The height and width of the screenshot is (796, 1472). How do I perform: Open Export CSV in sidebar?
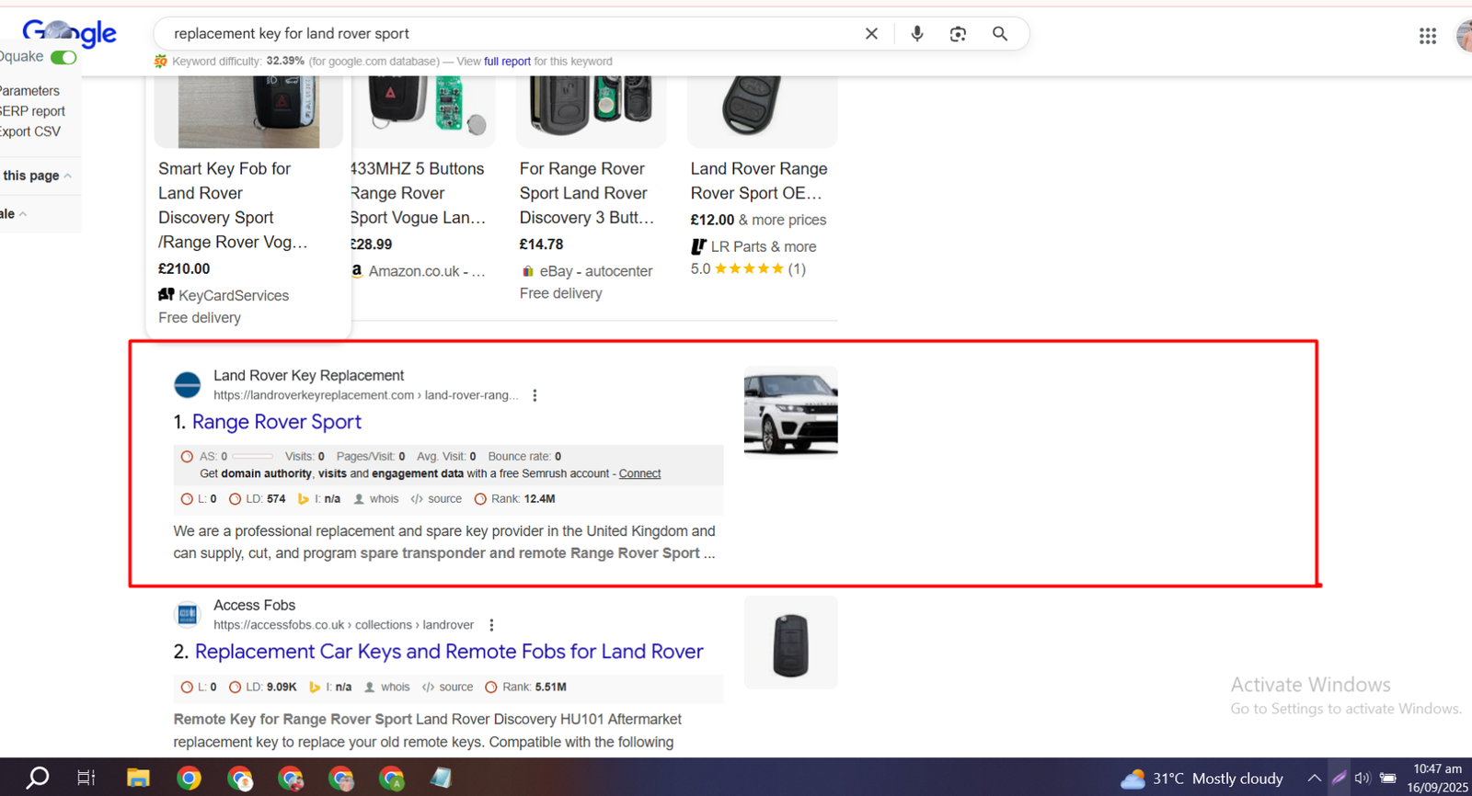pos(29,131)
